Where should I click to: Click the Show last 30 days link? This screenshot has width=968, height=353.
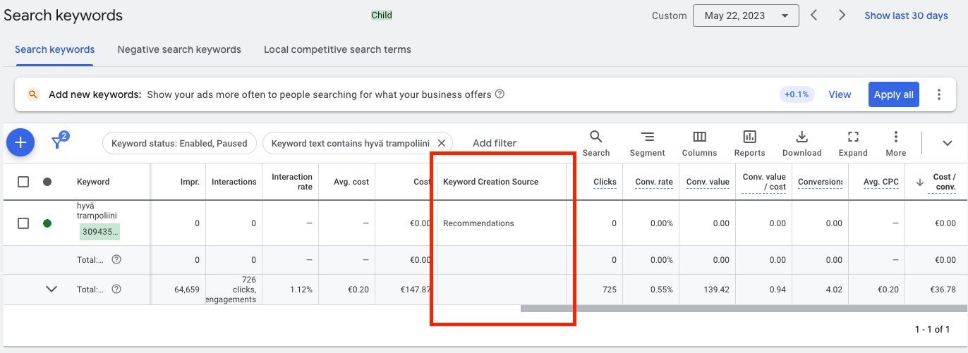(906, 16)
